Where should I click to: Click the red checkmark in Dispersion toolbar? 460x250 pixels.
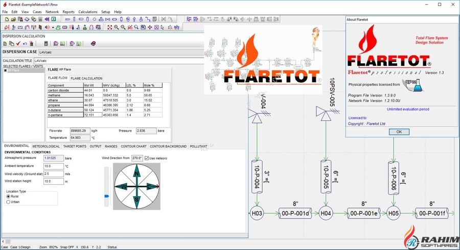(x=18, y=43)
